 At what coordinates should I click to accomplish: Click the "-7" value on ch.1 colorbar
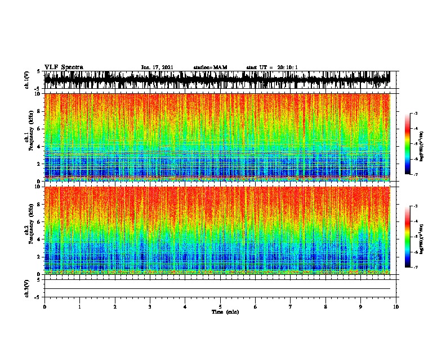(x=415, y=174)
